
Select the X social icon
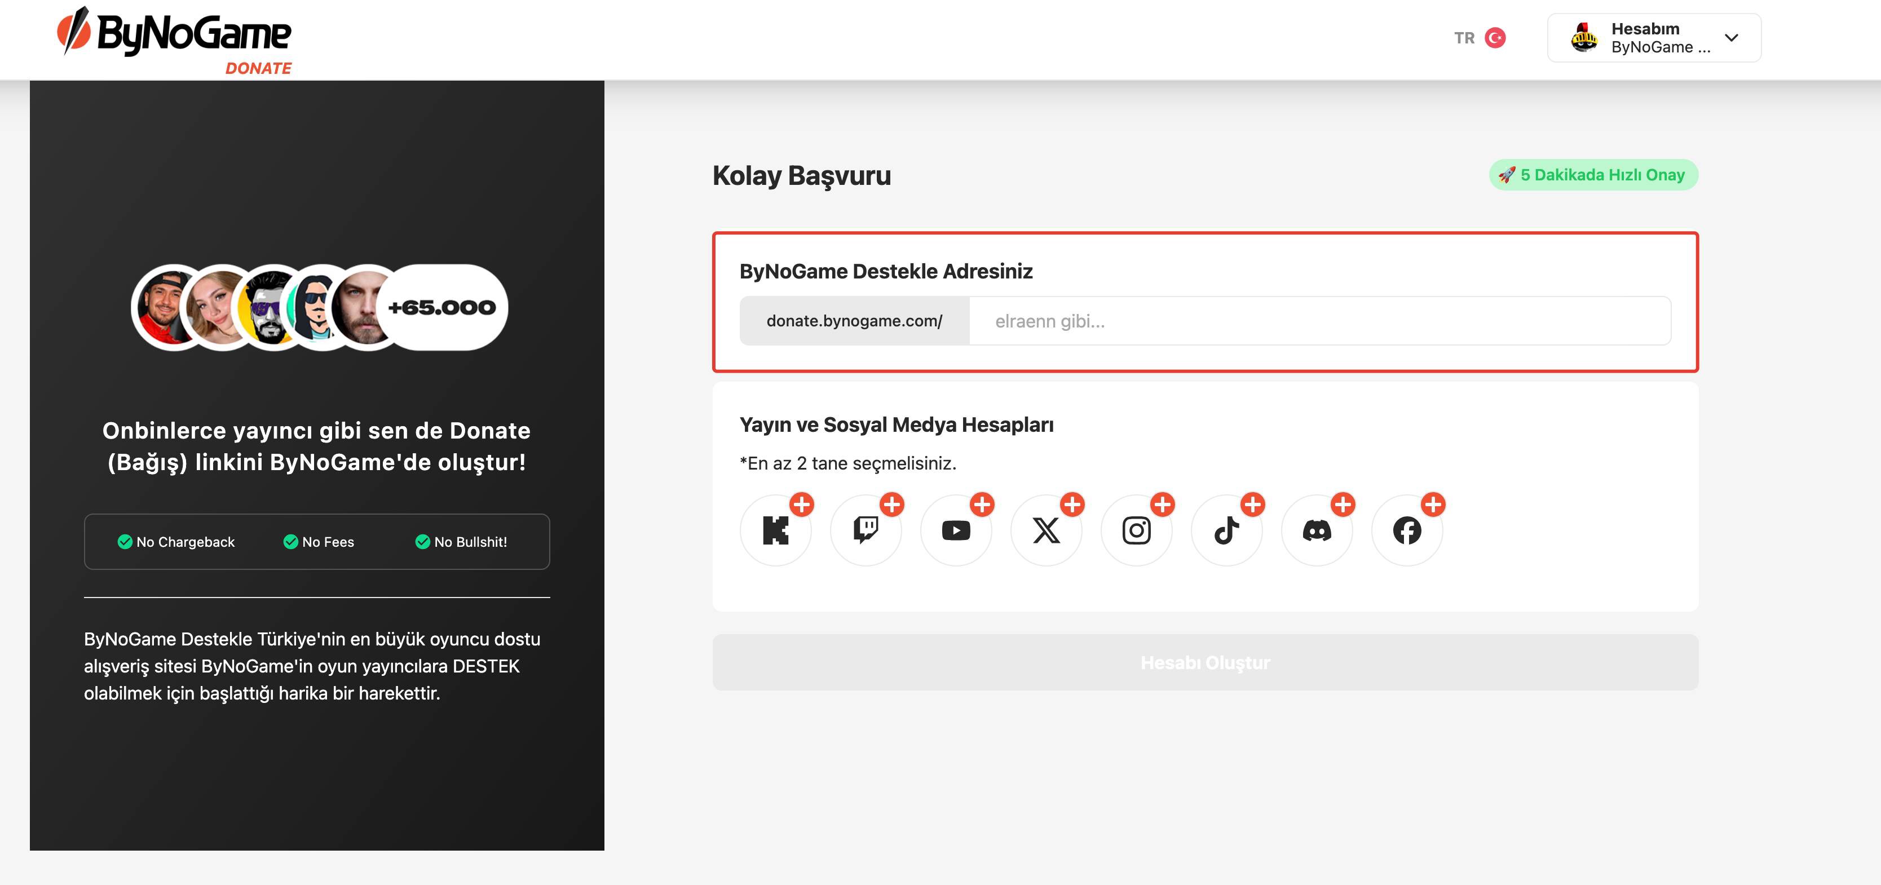(1045, 530)
